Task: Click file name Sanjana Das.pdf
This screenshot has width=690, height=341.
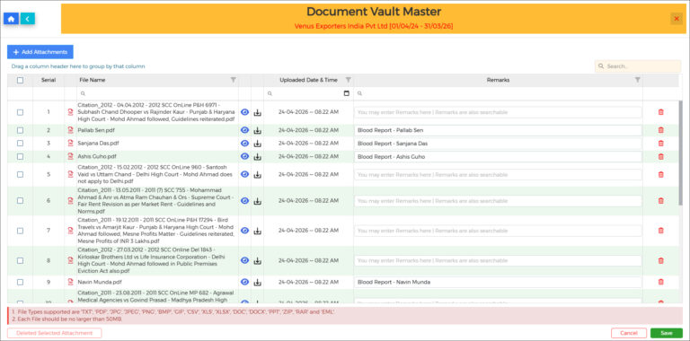Action: pyautogui.click(x=98, y=144)
